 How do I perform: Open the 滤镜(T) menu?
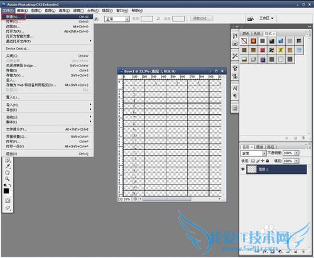[x=78, y=11]
